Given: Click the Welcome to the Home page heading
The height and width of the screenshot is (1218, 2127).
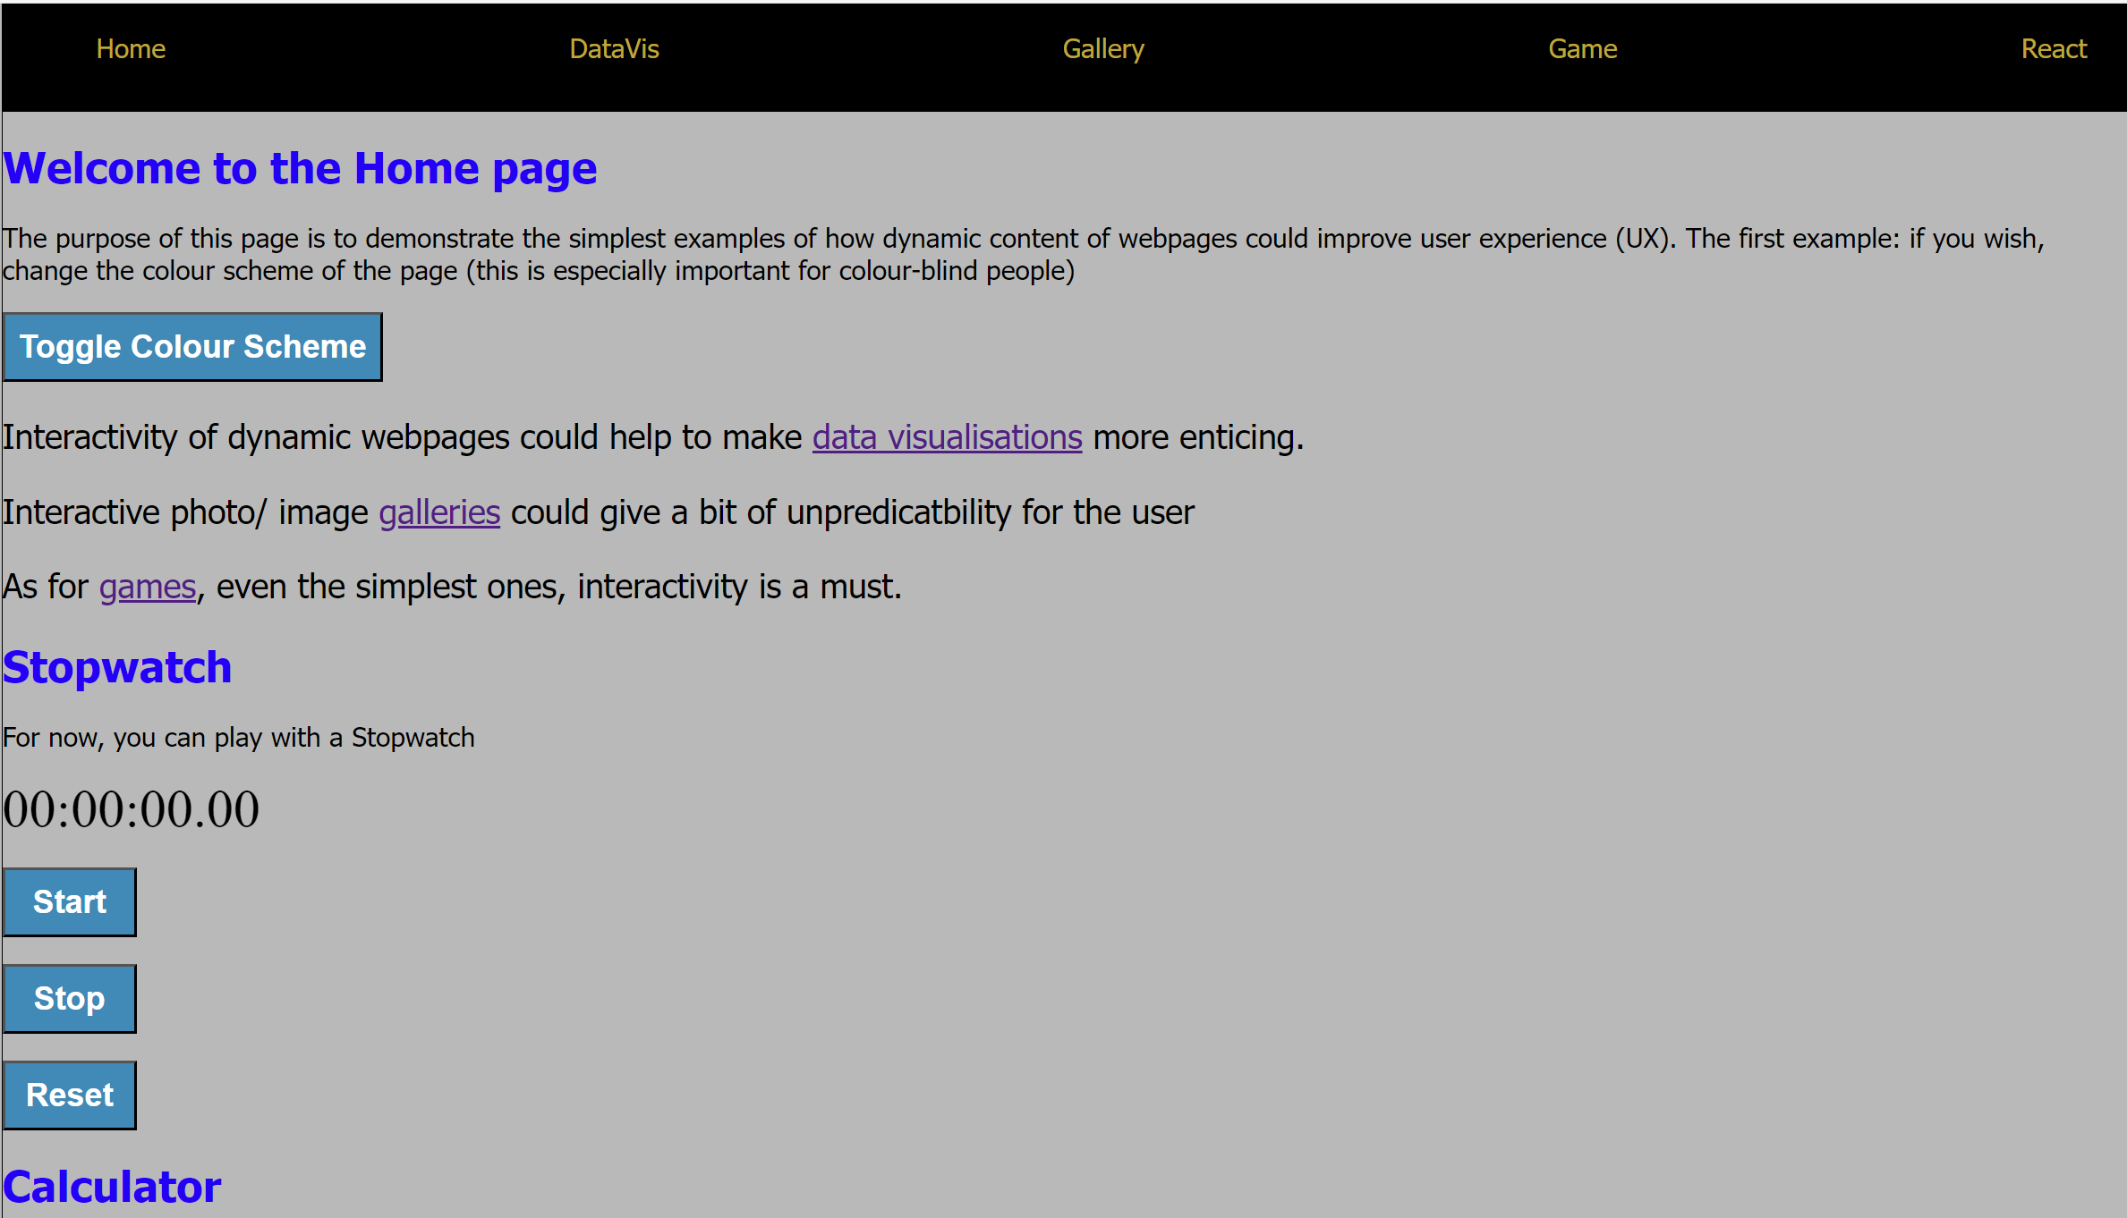Looking at the screenshot, I should 300,169.
